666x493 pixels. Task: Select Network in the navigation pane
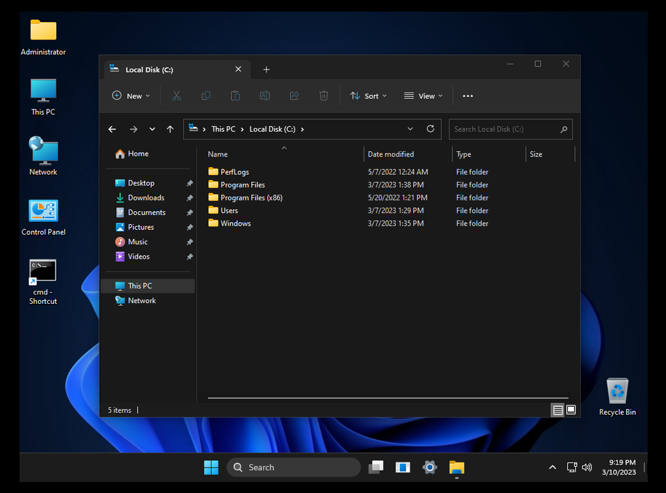click(148, 301)
